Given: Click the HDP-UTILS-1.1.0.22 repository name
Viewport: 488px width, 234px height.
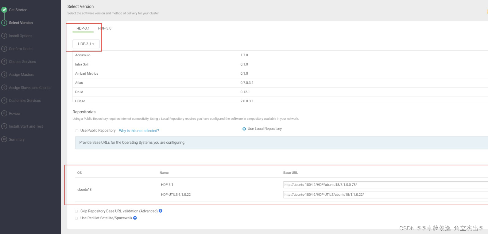Looking at the screenshot, I should 176,194.
